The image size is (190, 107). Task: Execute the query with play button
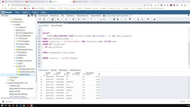click(118, 19)
